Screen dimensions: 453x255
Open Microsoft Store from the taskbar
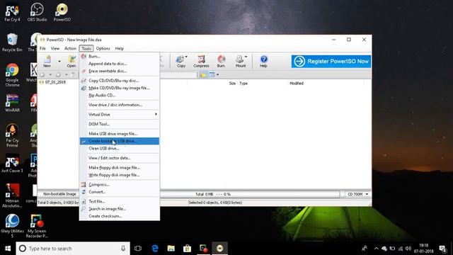187,249
